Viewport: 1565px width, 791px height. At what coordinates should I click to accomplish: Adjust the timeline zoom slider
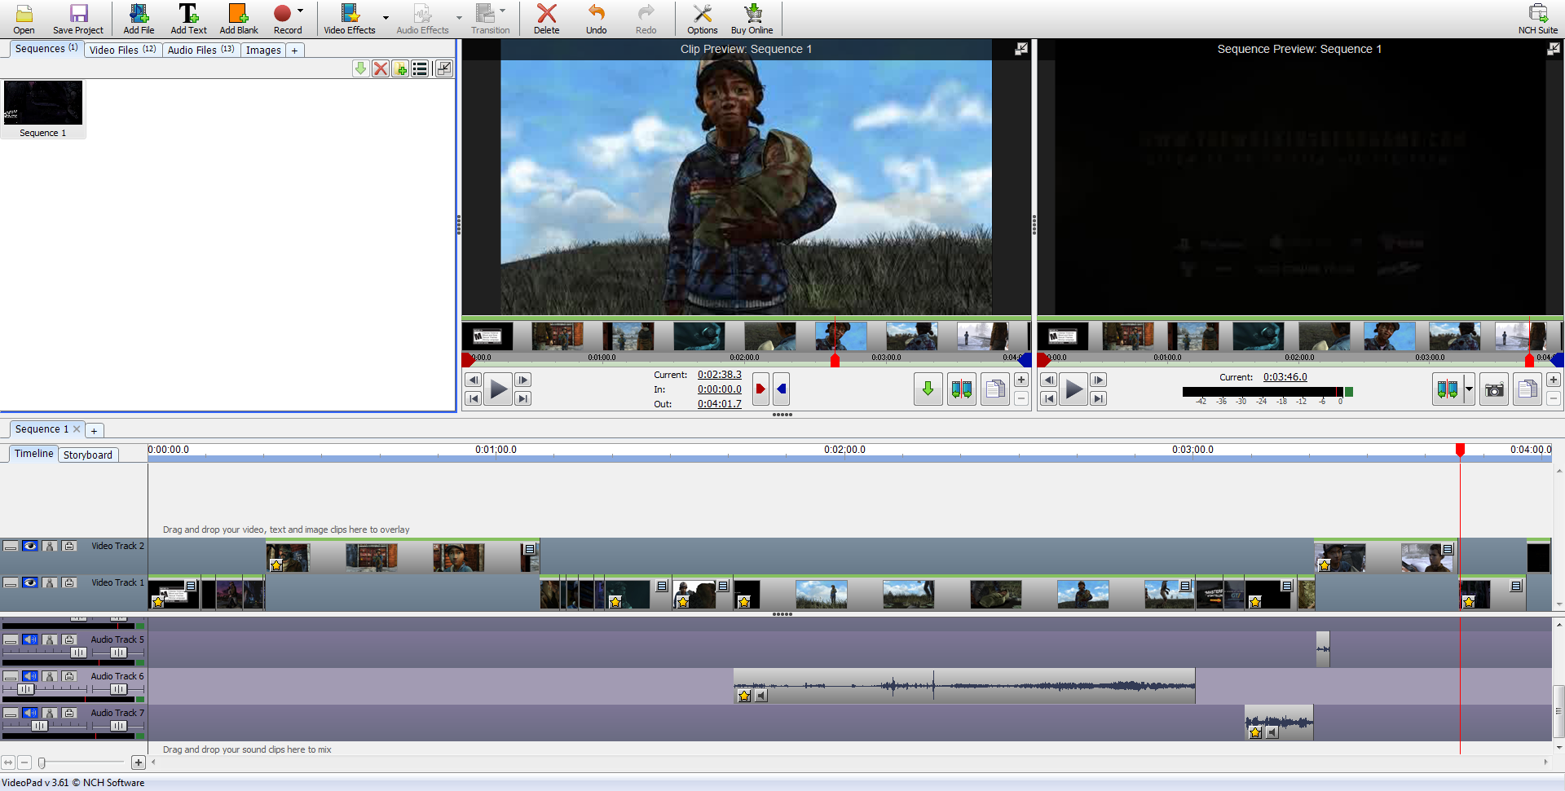(42, 762)
